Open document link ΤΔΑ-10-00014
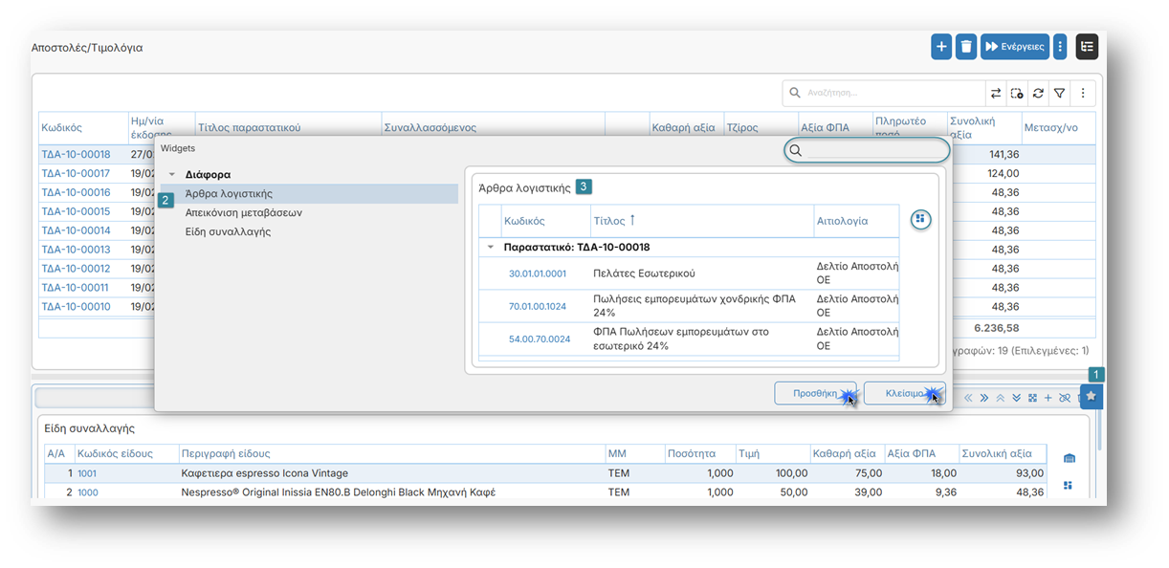The width and height of the screenshot is (1169, 568). [76, 230]
